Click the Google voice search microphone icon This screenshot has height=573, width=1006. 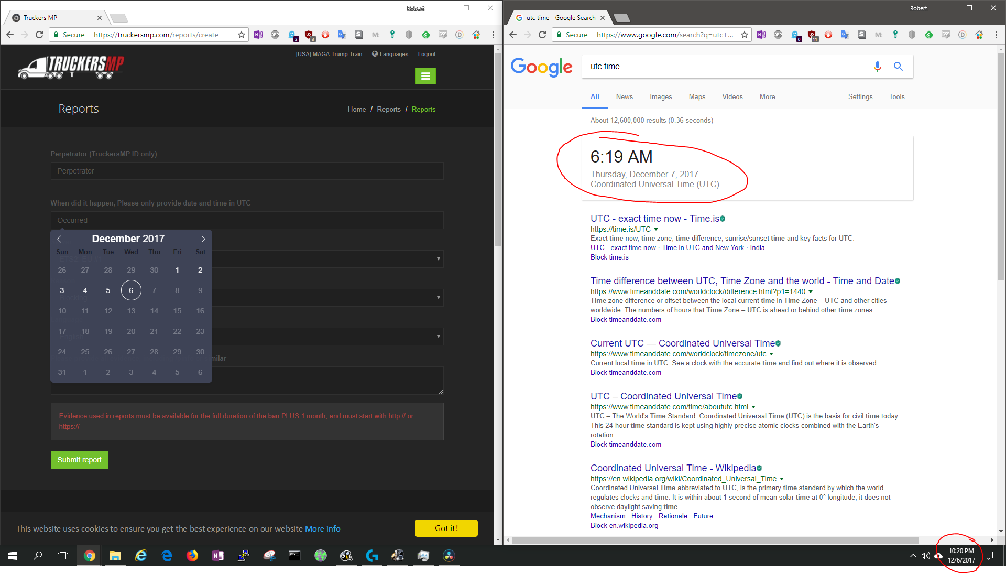coord(877,67)
